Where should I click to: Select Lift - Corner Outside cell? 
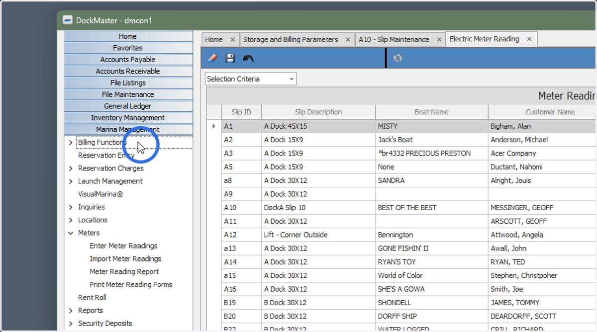click(x=318, y=235)
